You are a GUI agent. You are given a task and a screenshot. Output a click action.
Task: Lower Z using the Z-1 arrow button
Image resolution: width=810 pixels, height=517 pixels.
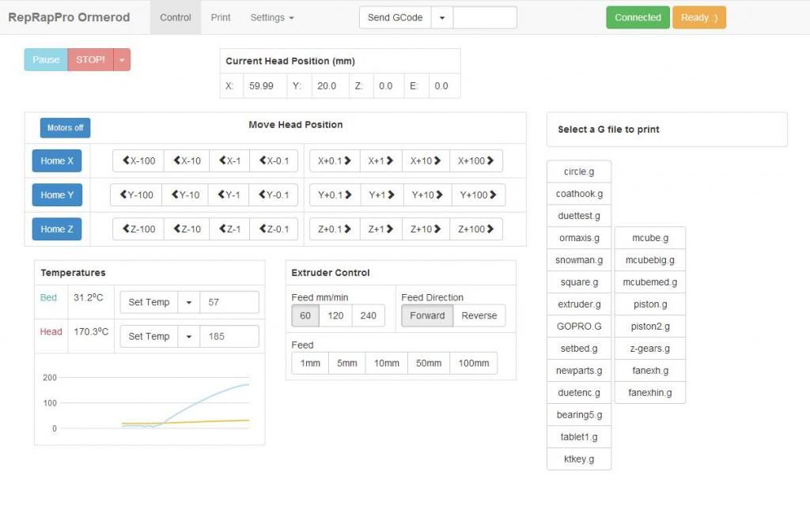click(x=229, y=229)
